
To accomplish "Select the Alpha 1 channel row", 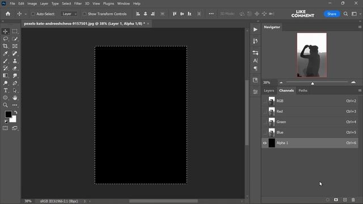I will pos(310,143).
